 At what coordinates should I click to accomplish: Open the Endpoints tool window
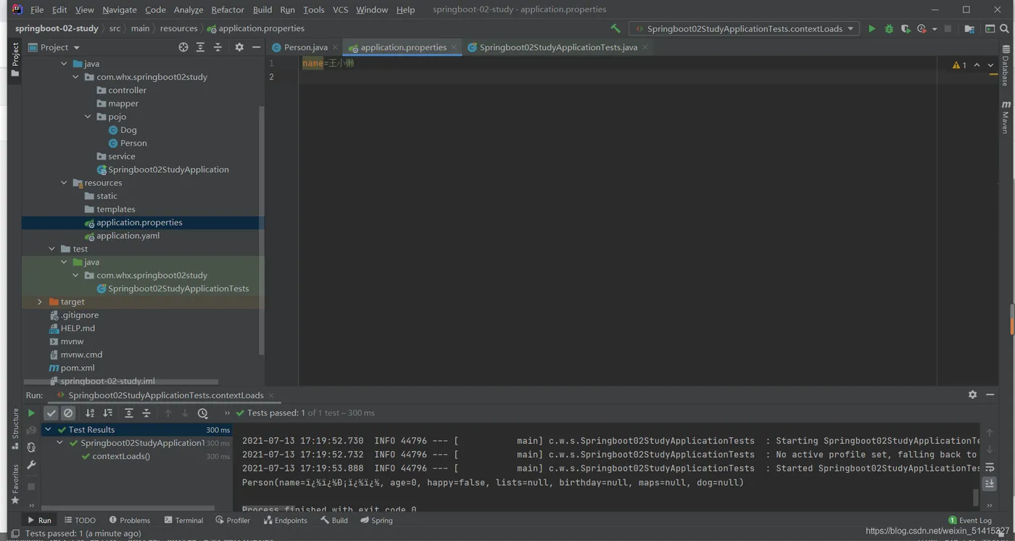click(x=286, y=520)
